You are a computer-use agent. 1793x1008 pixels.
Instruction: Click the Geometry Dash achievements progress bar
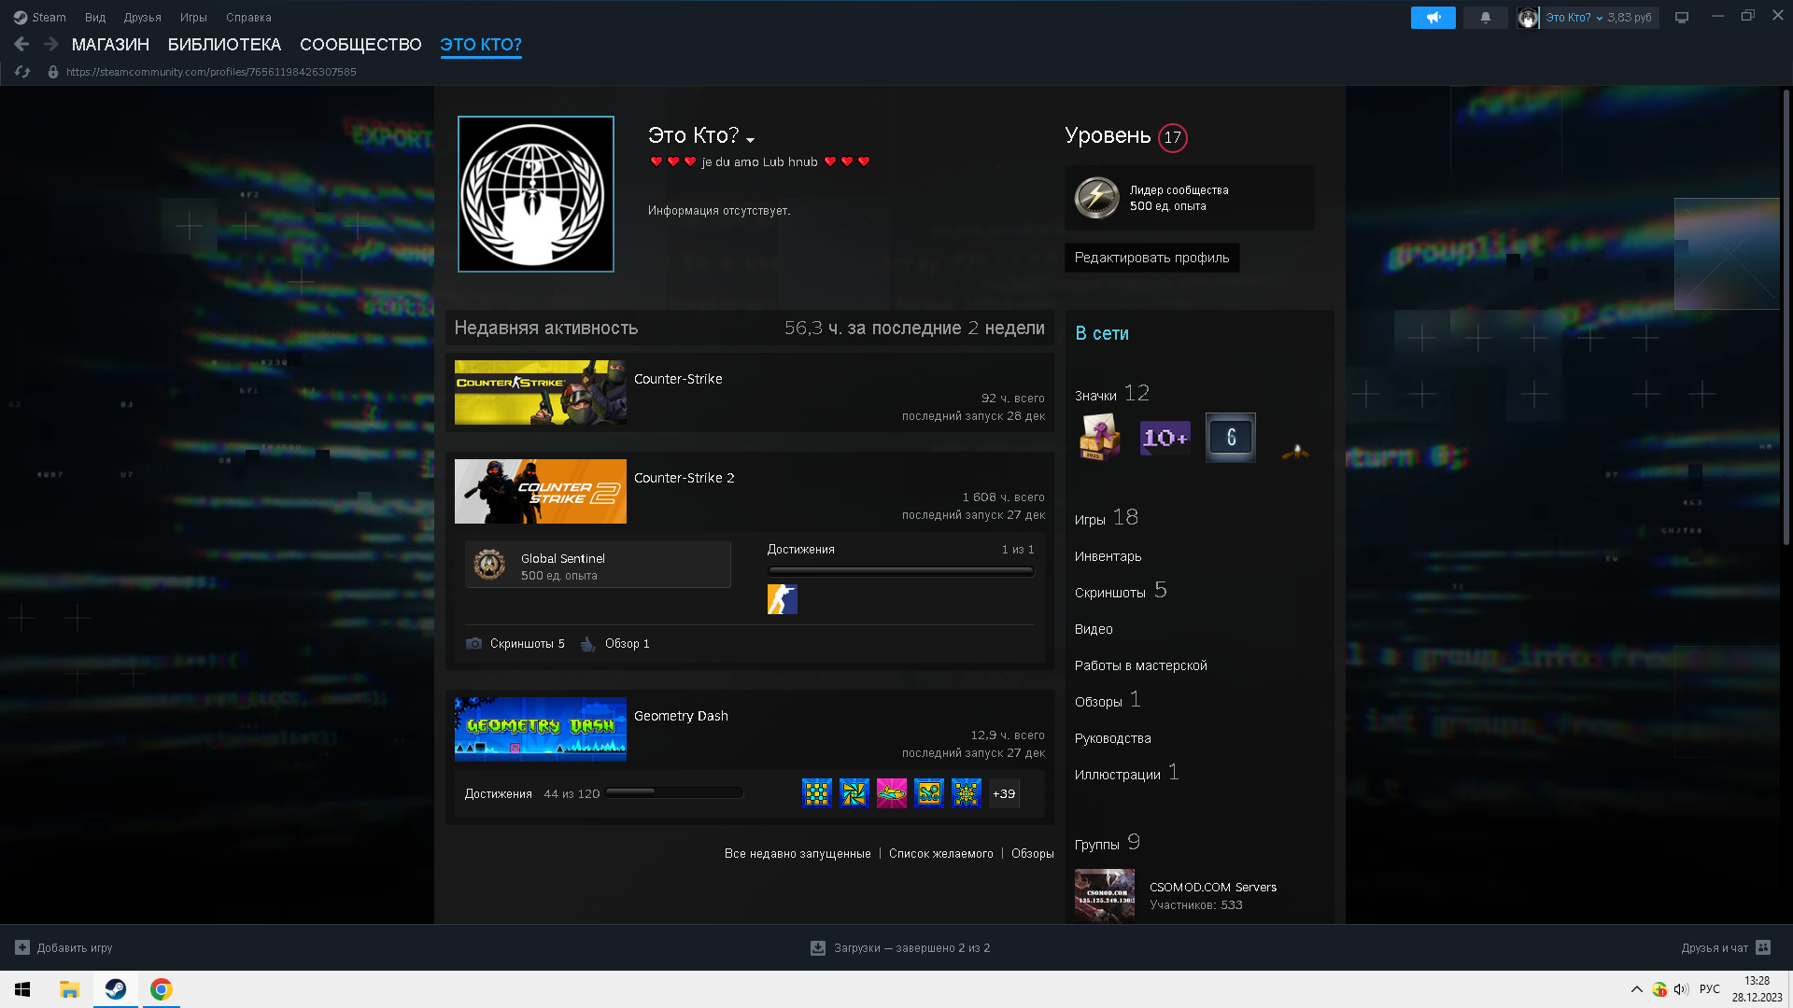(x=674, y=793)
